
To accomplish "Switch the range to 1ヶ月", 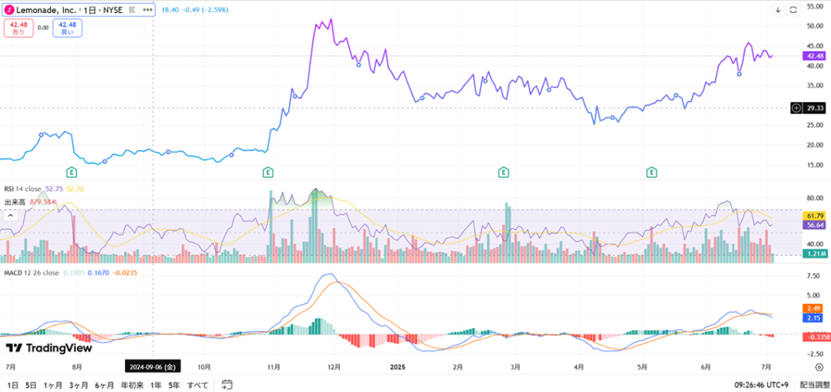I will point(53,385).
